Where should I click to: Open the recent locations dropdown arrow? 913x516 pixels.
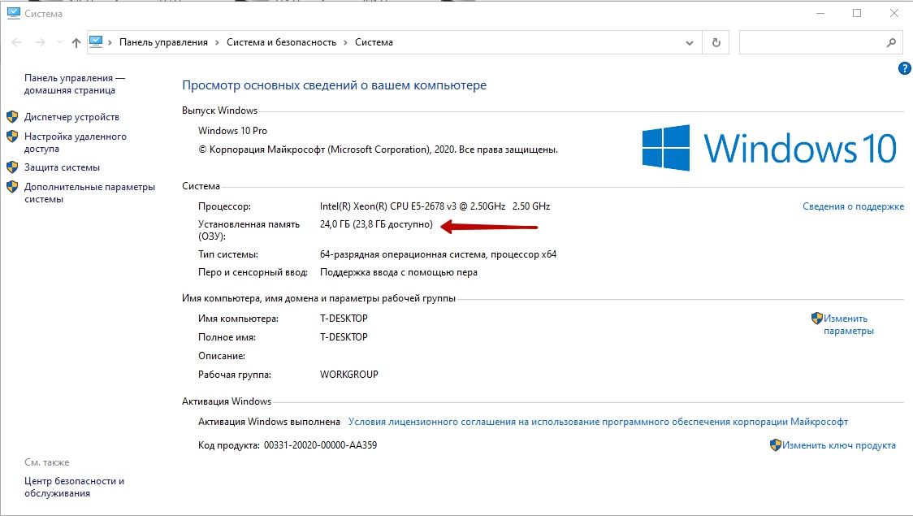click(x=58, y=43)
